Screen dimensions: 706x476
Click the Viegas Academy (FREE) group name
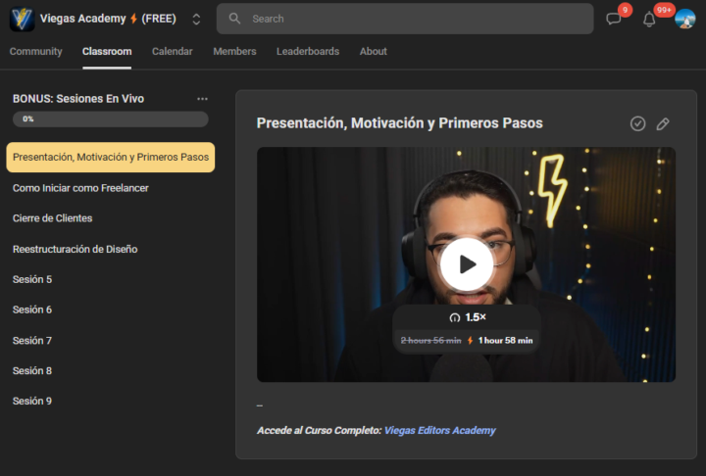point(108,19)
